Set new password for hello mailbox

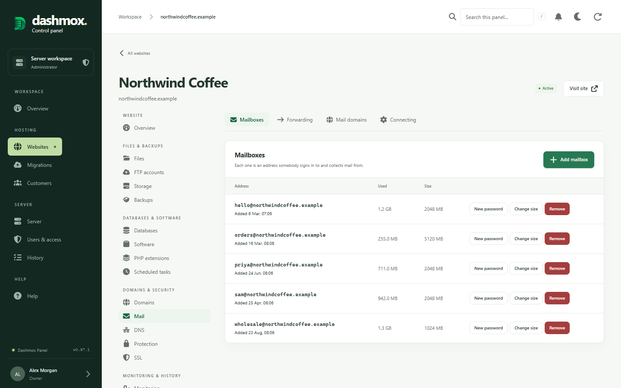pos(488,209)
